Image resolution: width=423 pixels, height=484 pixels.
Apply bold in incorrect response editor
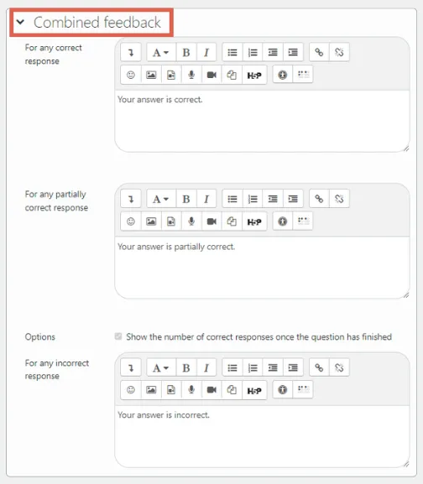point(186,368)
